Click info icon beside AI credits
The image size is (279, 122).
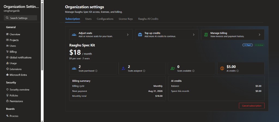238,71
